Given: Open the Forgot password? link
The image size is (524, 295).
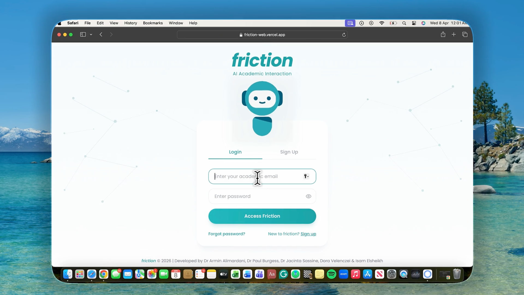Looking at the screenshot, I should (227, 234).
